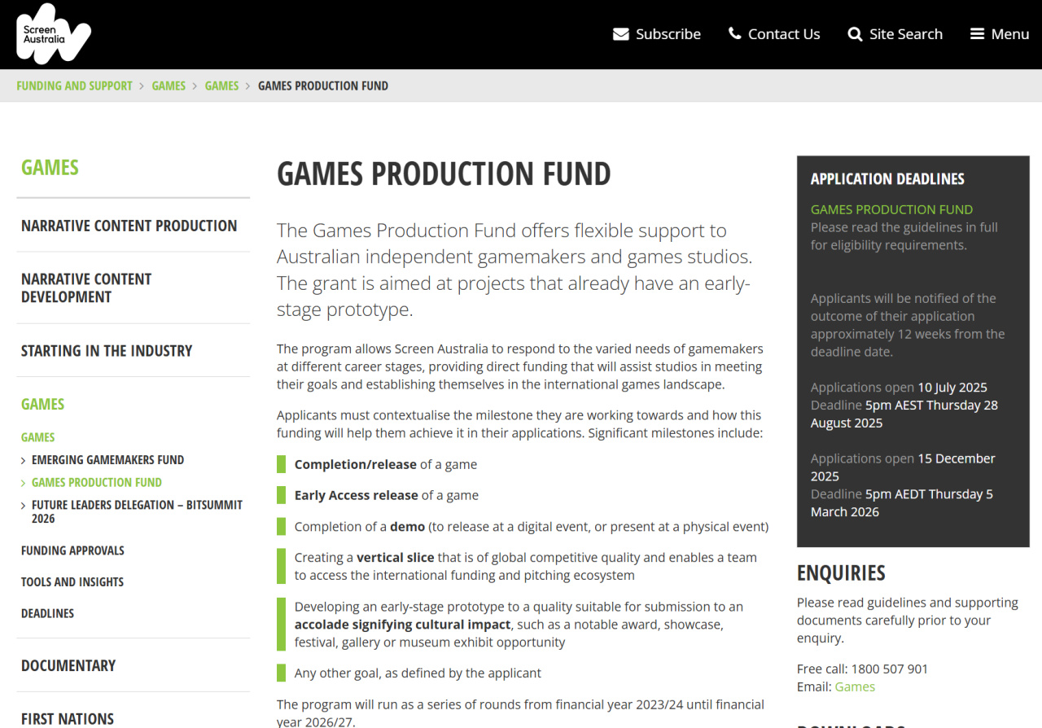Click the Screen Australia logo

(54, 34)
